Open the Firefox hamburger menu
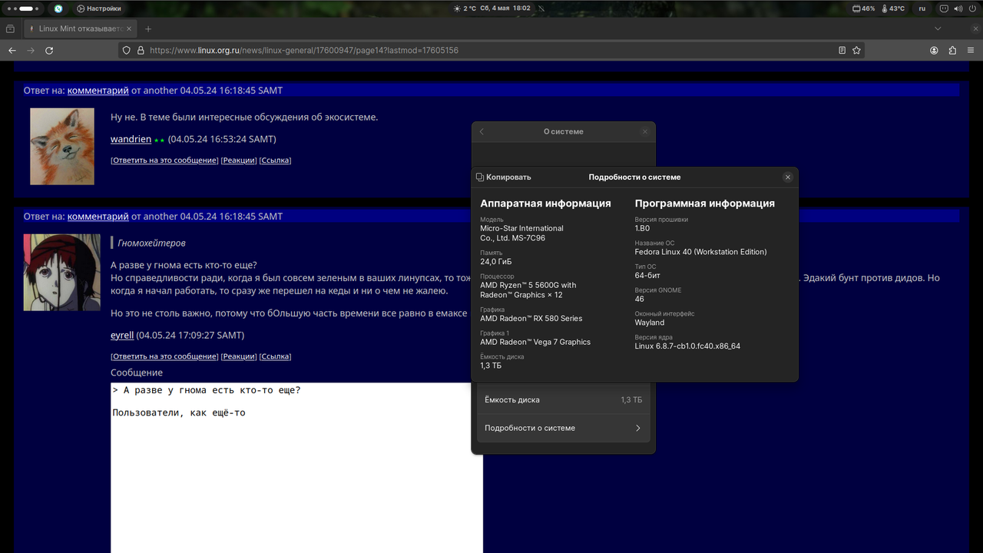The width and height of the screenshot is (983, 553). 971,50
